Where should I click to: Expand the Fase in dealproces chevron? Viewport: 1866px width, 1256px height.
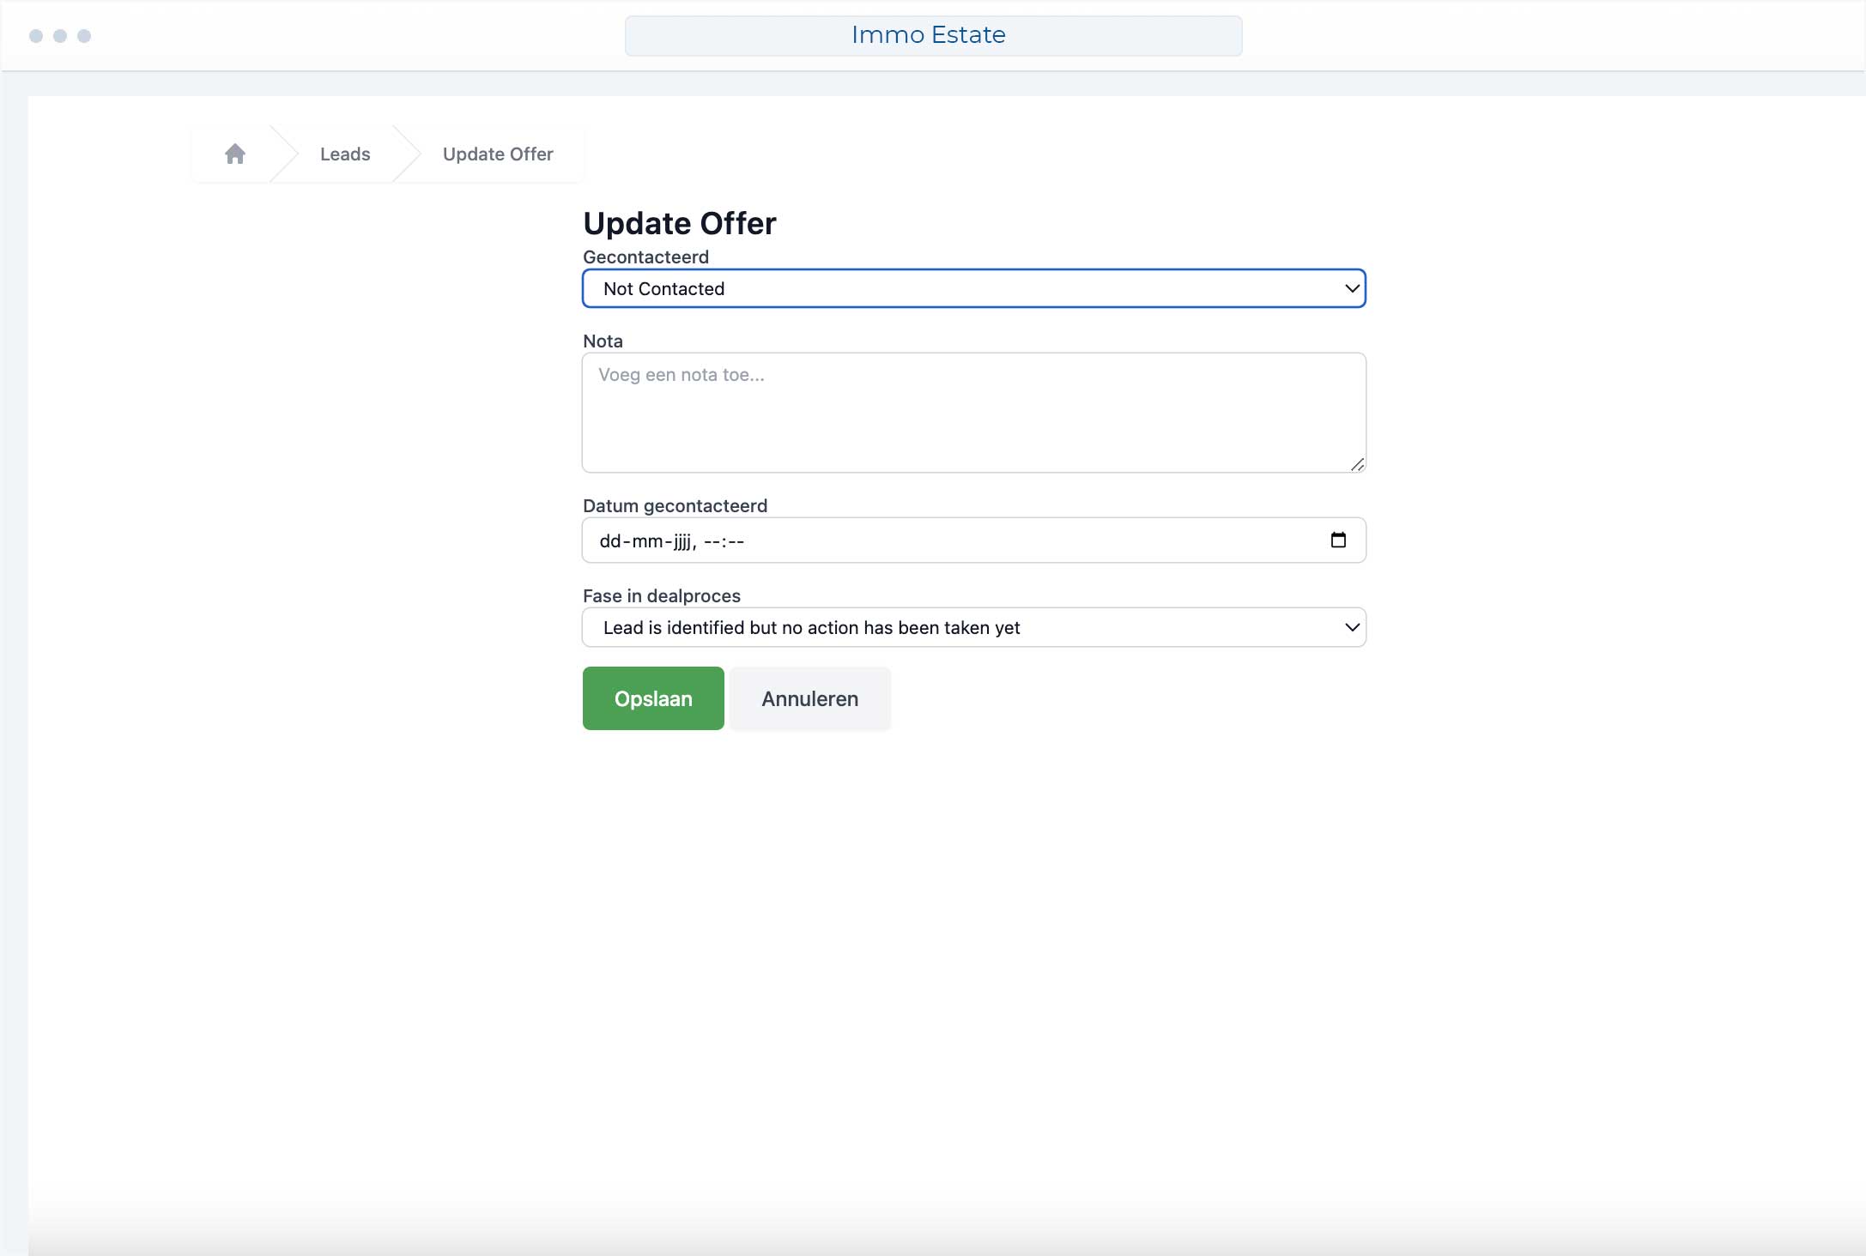click(1351, 627)
